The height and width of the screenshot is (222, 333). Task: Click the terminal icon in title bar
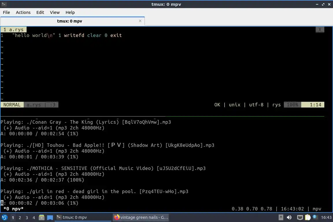tap(4, 4)
